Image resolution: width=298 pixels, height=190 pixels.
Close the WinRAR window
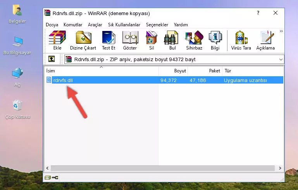276,13
